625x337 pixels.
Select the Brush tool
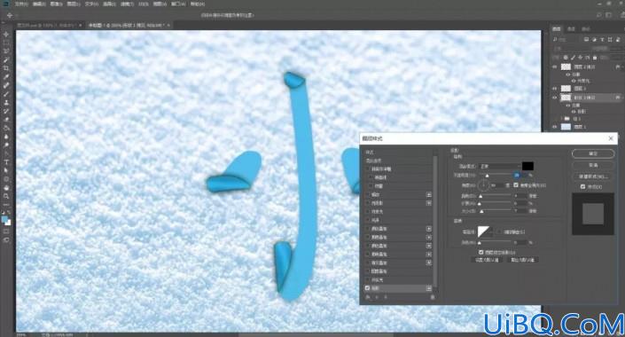coord(6,94)
